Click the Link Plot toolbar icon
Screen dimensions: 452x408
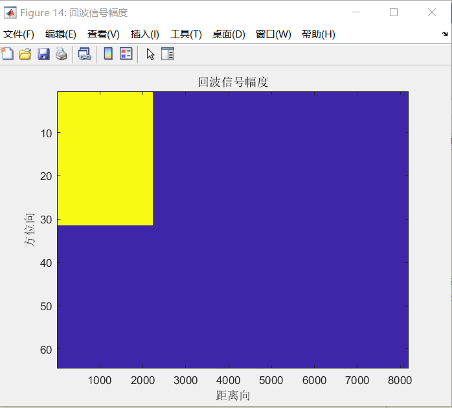pos(85,54)
